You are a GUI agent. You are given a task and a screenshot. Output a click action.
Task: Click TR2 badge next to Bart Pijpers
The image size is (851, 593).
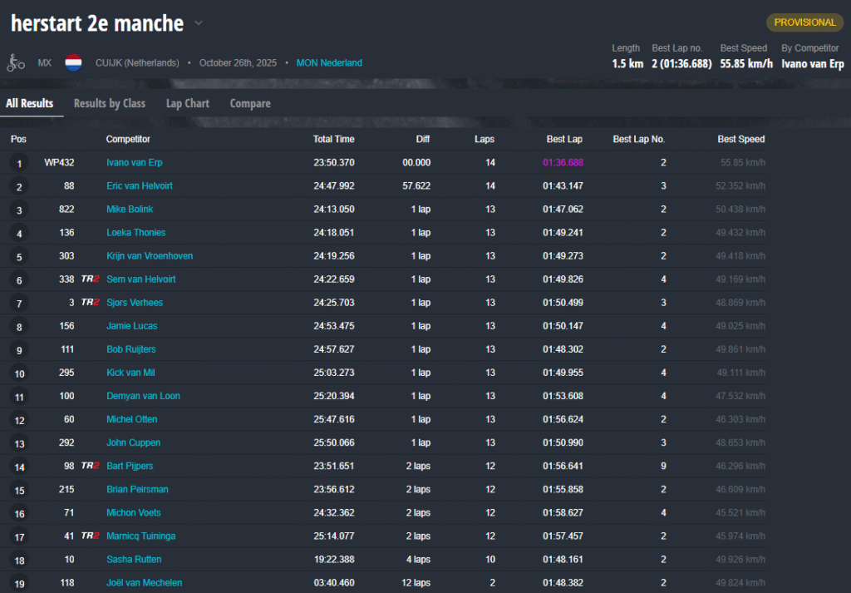pyautogui.click(x=91, y=466)
